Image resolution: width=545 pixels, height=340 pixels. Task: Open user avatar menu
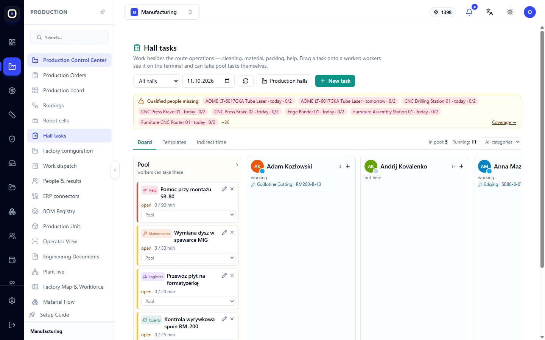click(530, 12)
